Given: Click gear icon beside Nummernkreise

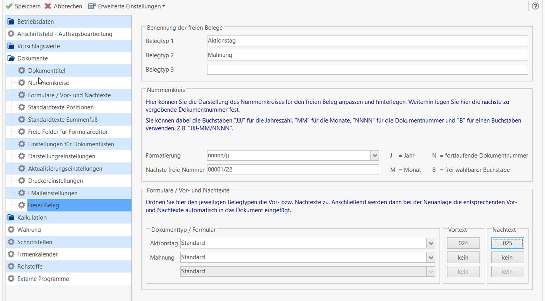Looking at the screenshot, I should pyautogui.click(x=22, y=83).
